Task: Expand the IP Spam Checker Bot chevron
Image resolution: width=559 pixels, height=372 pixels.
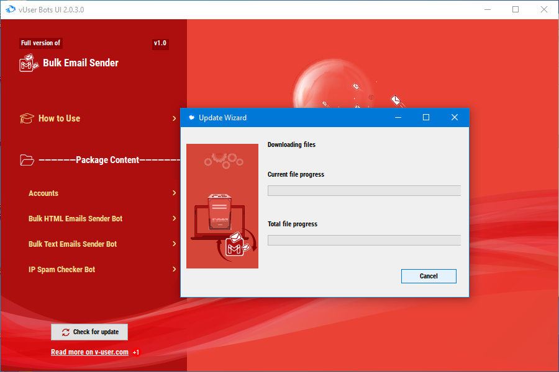Action: coord(174,269)
